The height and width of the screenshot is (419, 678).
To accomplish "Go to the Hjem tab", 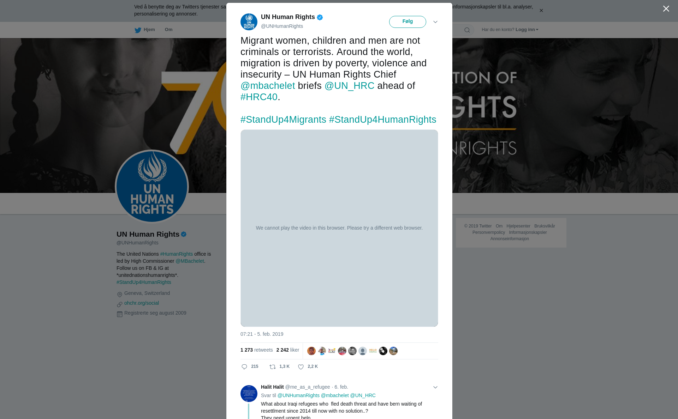I will click(x=145, y=30).
